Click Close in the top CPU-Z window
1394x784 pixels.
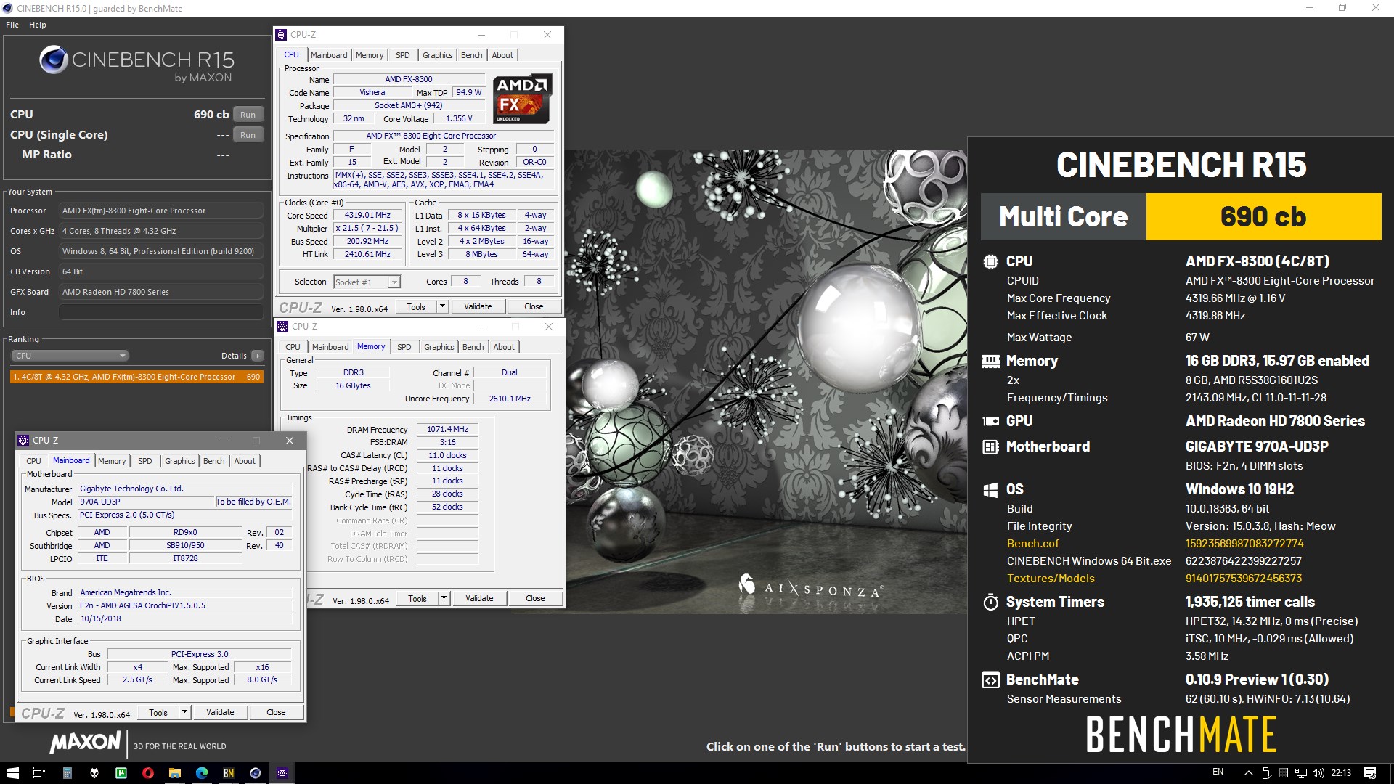534,306
